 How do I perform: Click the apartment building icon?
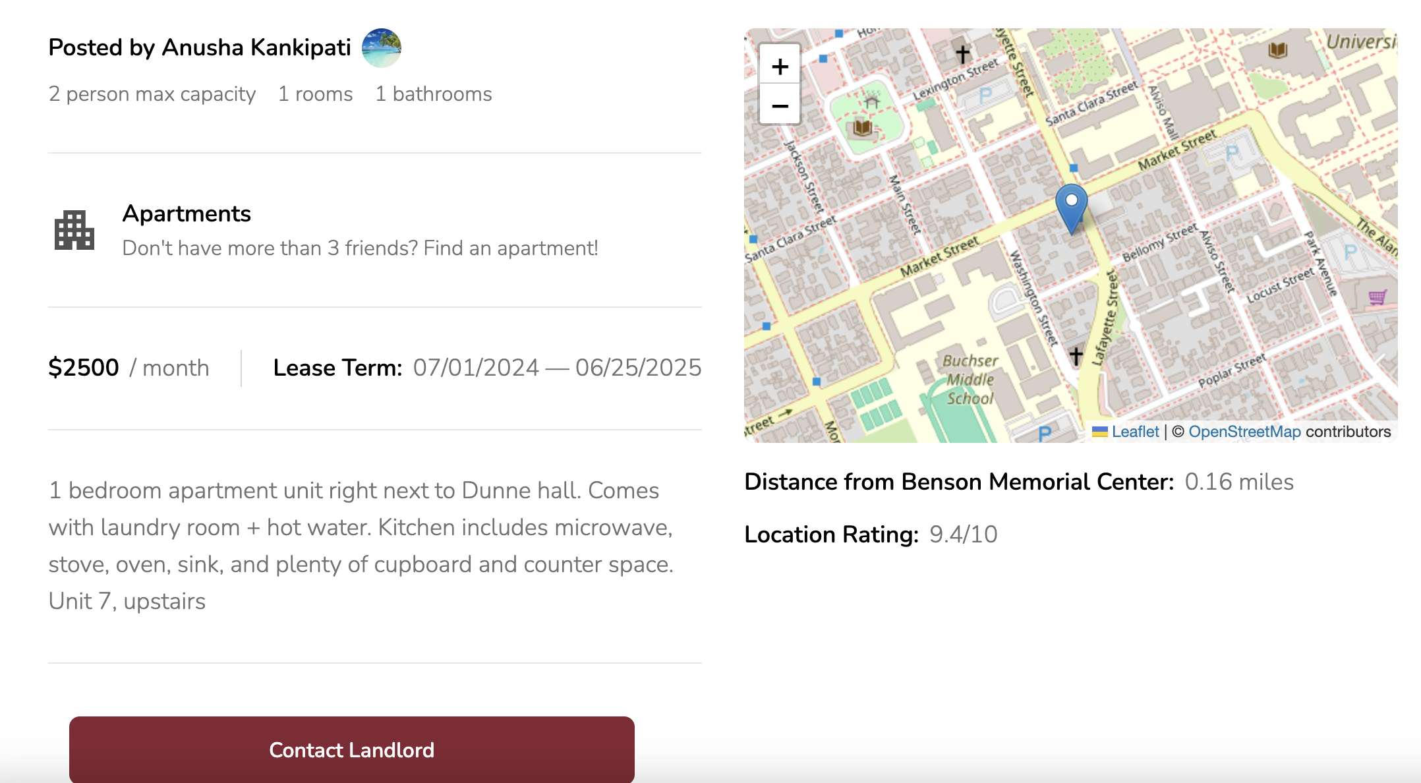pyautogui.click(x=74, y=231)
